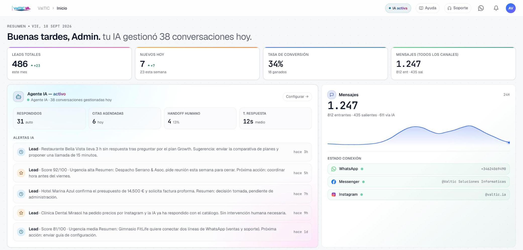Screen dimensions: 523x250
Task: Click the clock icon on the Hotel Marina Azul alert
Action: (21, 194)
